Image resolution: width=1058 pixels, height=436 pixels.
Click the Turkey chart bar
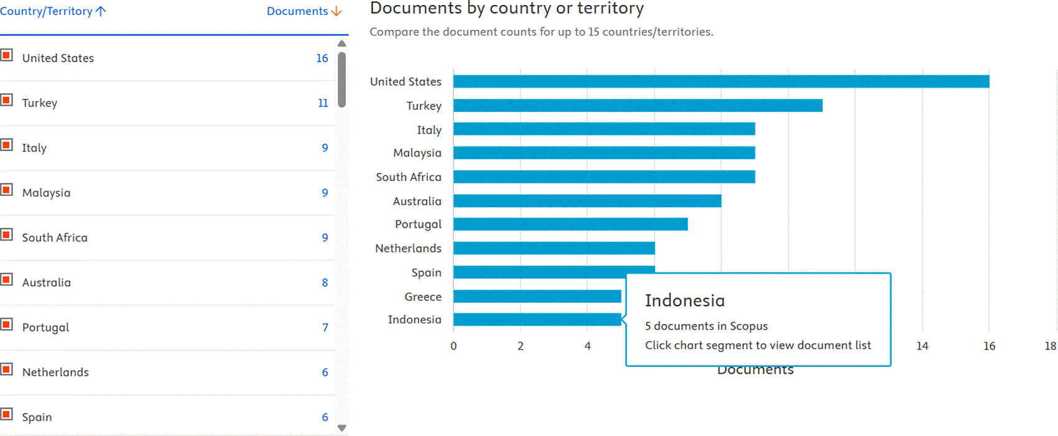(x=638, y=106)
